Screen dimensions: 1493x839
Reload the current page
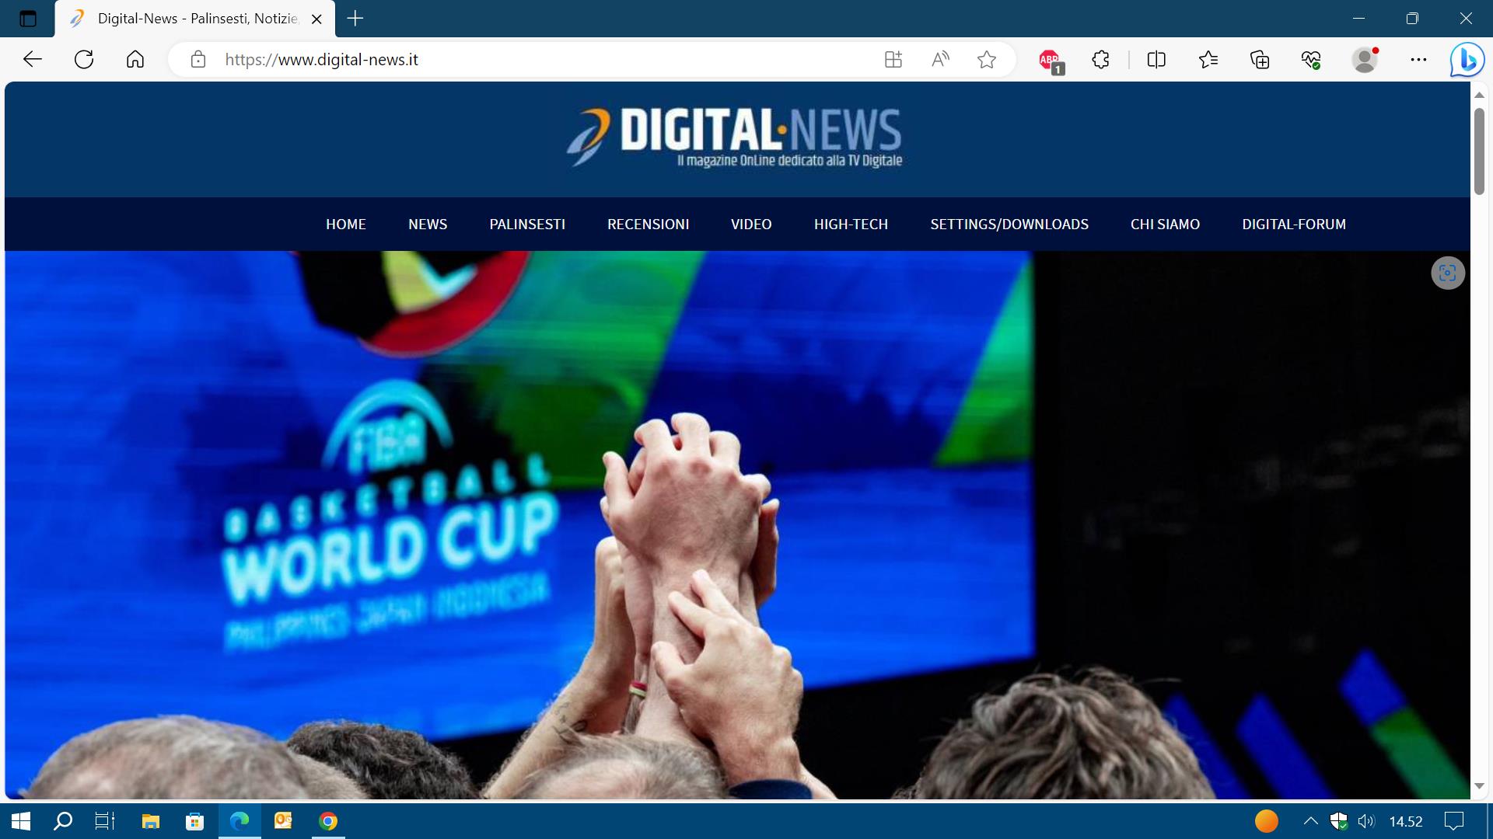point(84,59)
